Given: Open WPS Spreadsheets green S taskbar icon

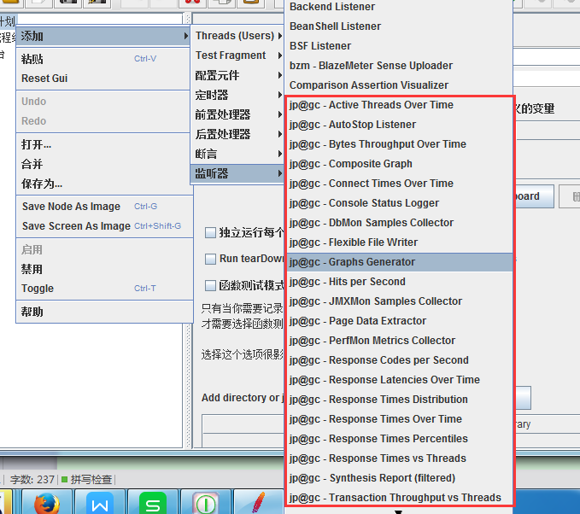Looking at the screenshot, I should 153,502.
